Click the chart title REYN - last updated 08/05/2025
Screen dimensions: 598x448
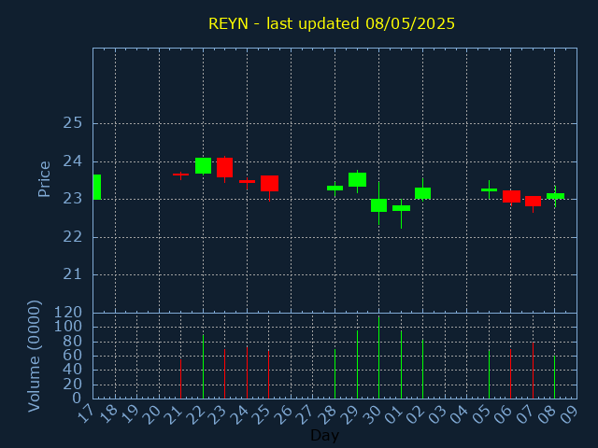pos(332,23)
